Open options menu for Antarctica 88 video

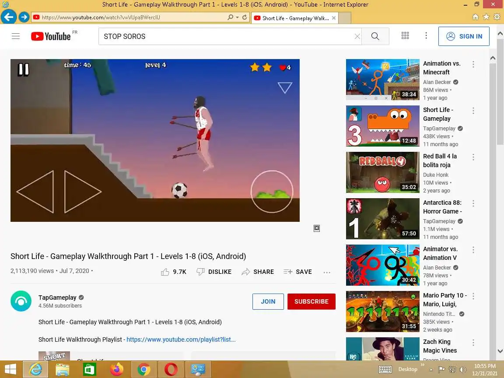tap(473, 203)
